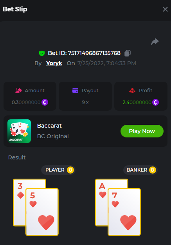This screenshot has width=171, height=245.
Task: Click the Baccarat game title text
Action: point(49,126)
